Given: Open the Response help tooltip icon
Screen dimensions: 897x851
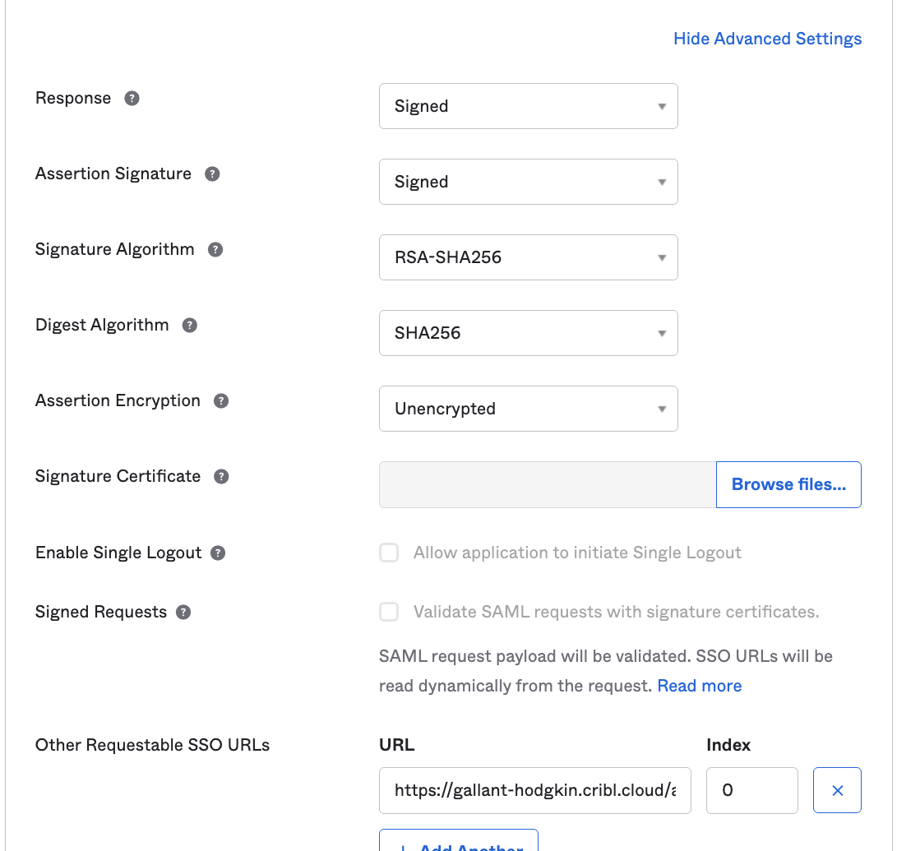Looking at the screenshot, I should [x=132, y=98].
